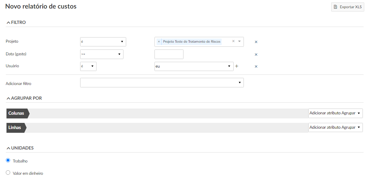368x185 pixels.
Task: Collapse the UNIDADES section
Action: 20,148
